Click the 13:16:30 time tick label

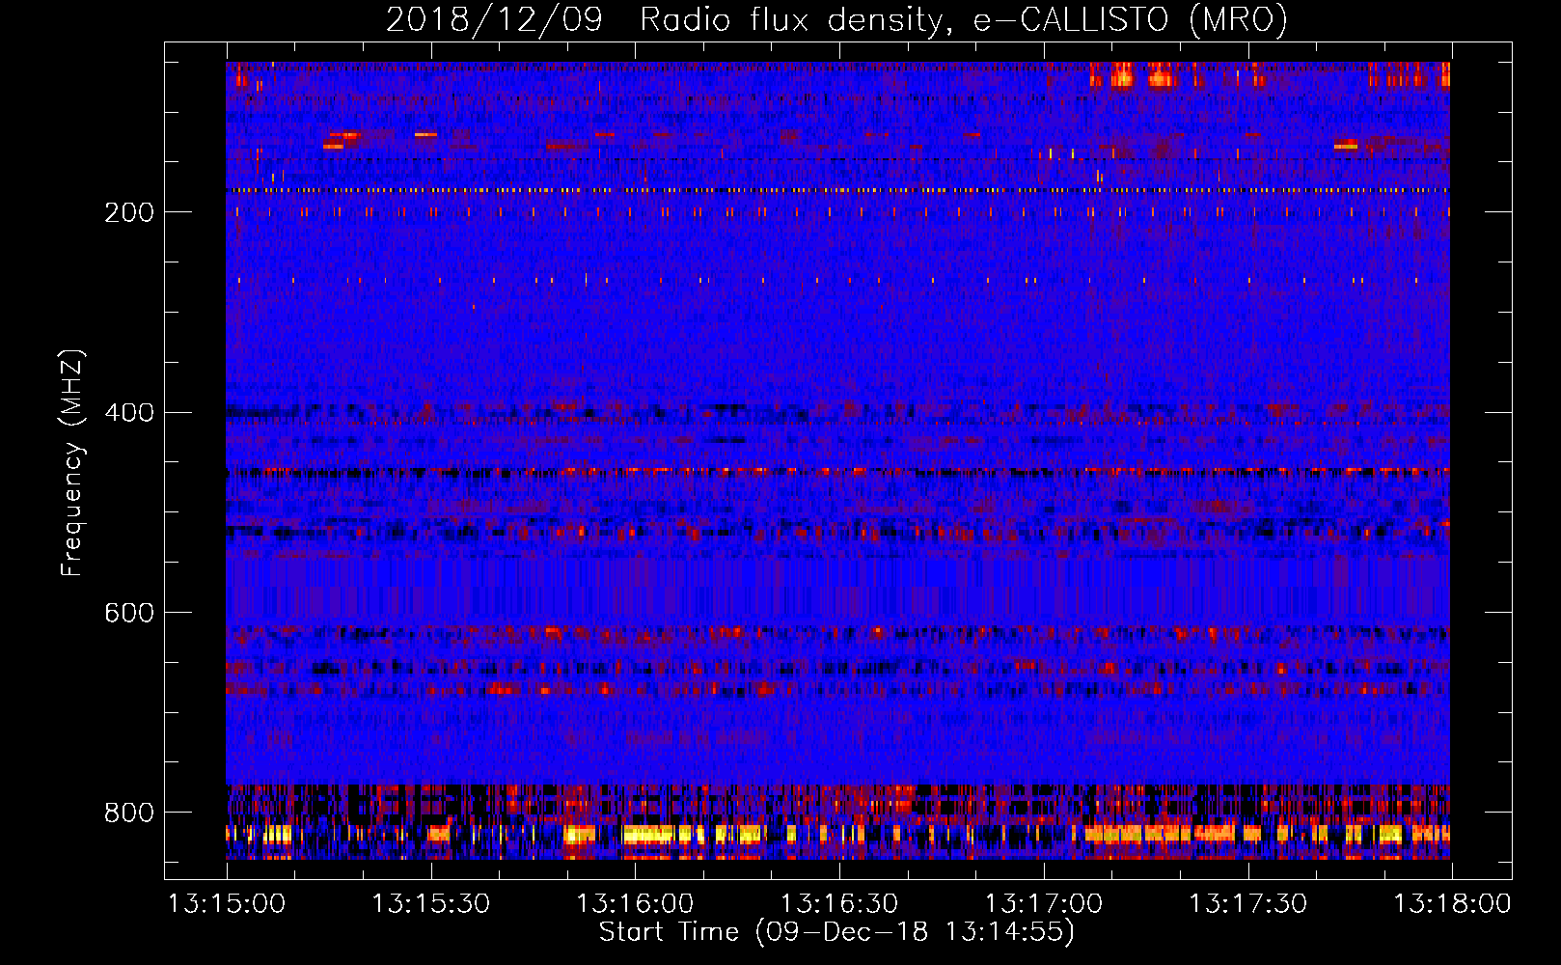pyautogui.click(x=839, y=903)
